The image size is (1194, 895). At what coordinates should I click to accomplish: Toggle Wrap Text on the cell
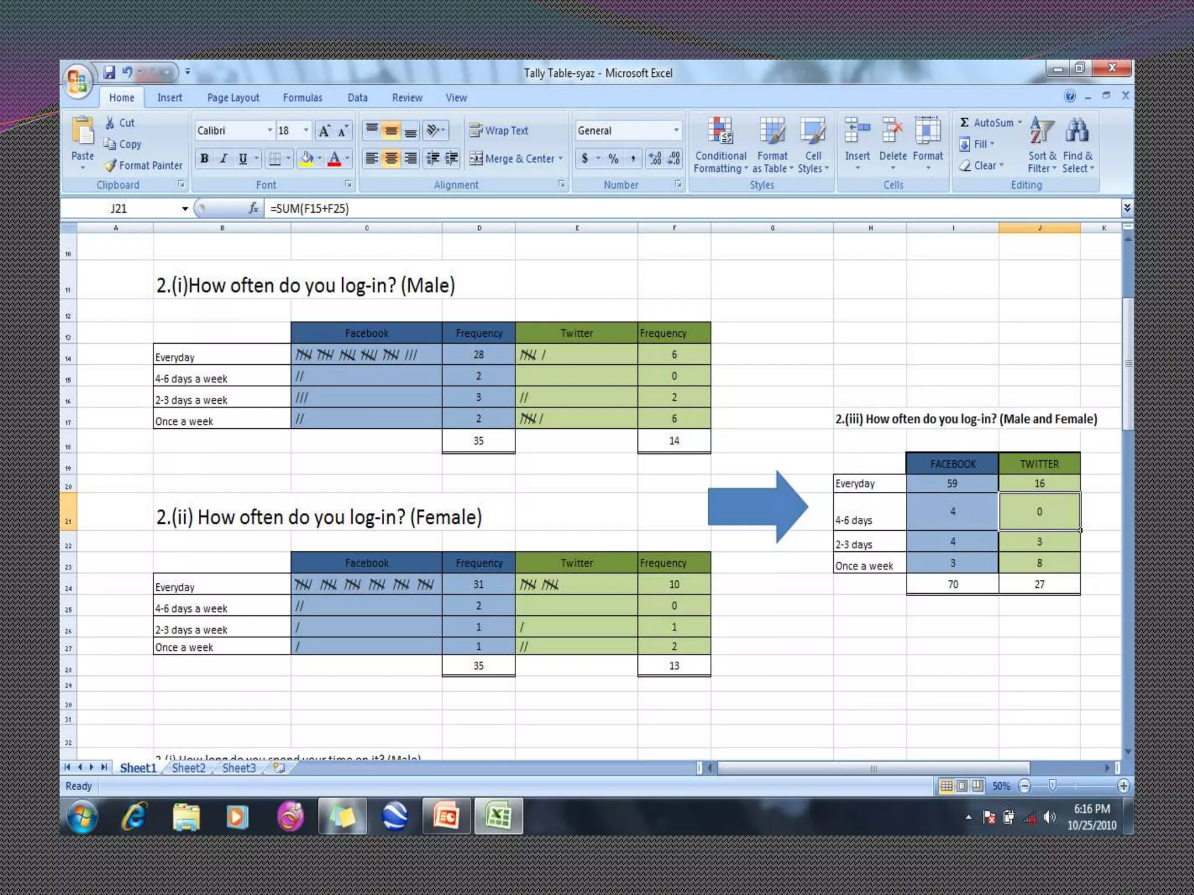point(499,131)
